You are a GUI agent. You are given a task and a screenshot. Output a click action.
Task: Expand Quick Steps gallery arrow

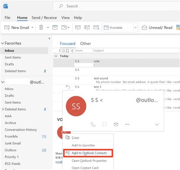tap(135, 27)
